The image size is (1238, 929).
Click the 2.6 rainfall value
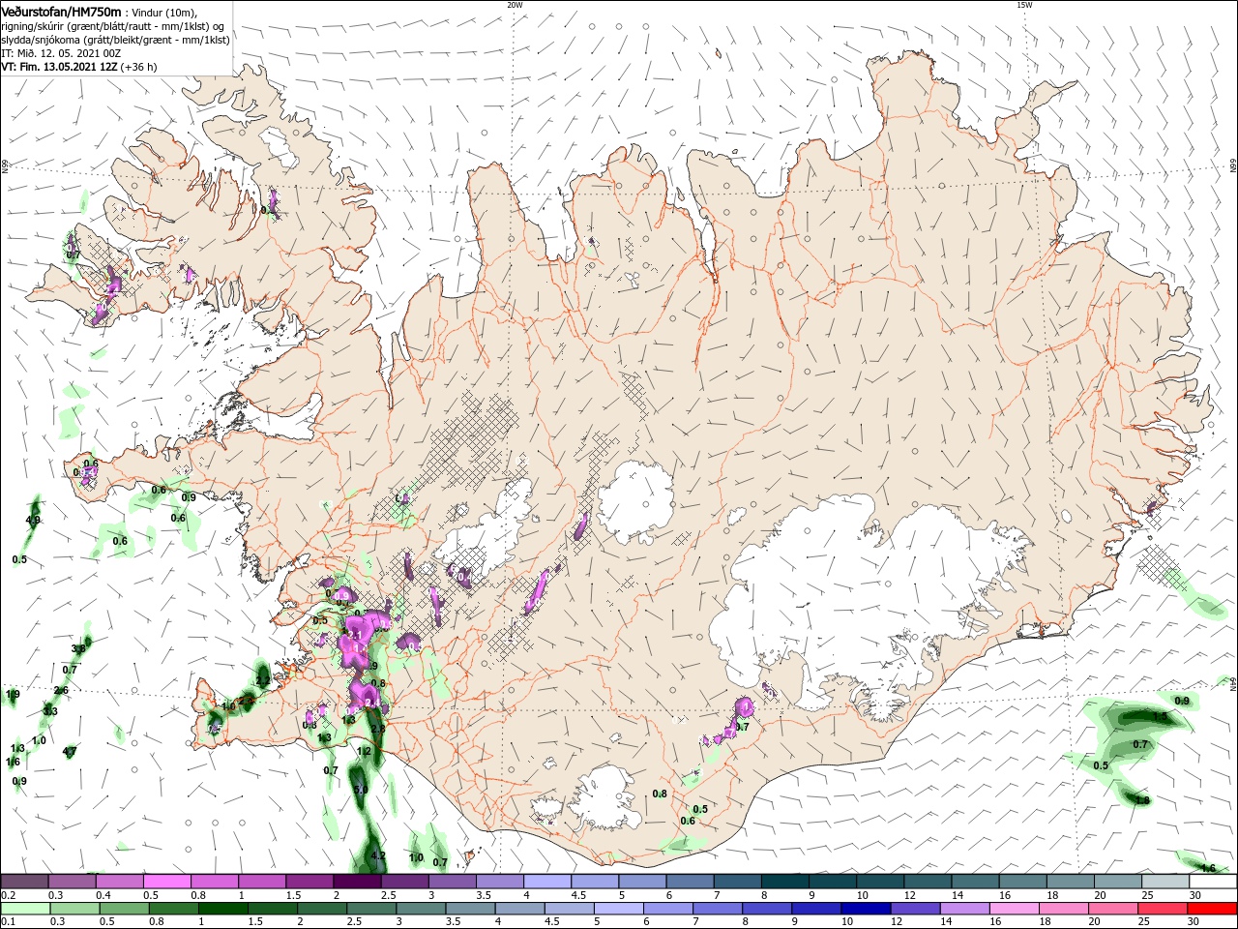click(61, 690)
